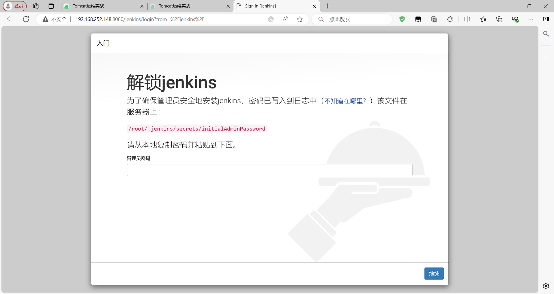Screen dimensions: 554x294
Task: Switch to the second Tomcat运维实战 tab
Action: (x=190, y=6)
